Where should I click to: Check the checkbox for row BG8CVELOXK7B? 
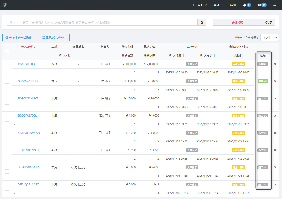point(7,68)
